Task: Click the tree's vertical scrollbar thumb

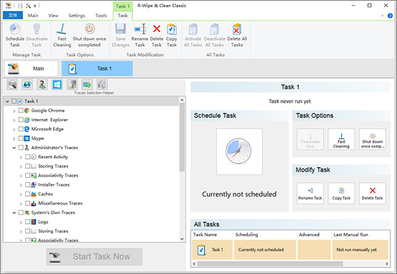Action: 182,137
